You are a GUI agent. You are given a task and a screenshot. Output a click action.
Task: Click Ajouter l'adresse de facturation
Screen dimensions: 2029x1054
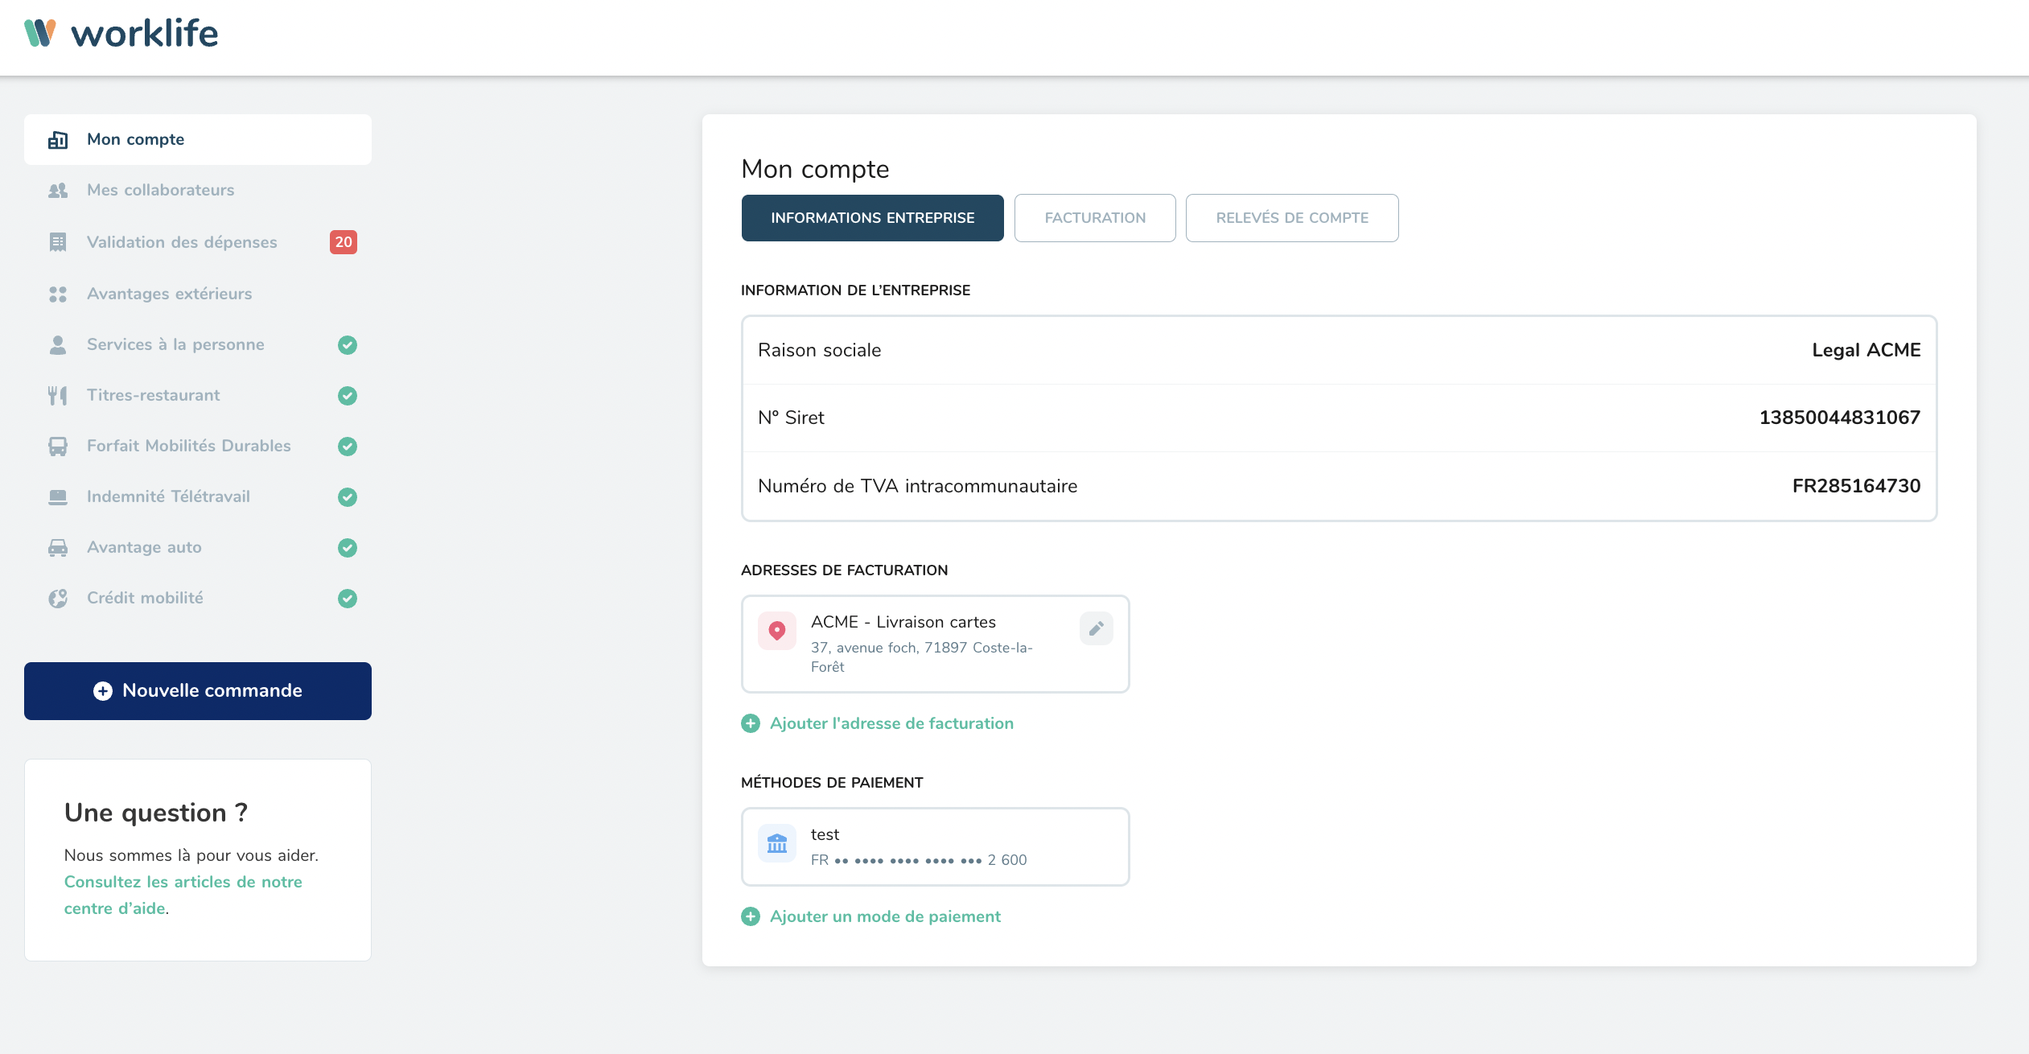click(891, 723)
